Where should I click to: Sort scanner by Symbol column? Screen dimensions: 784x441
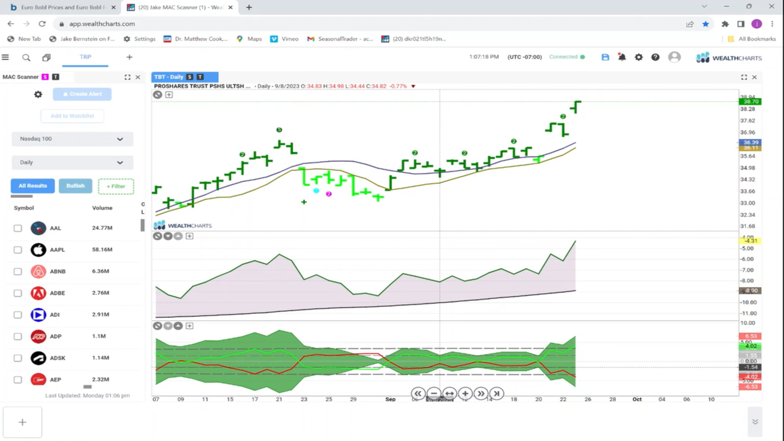tap(24, 208)
